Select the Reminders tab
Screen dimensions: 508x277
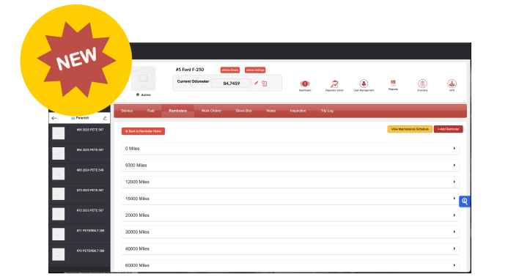[x=178, y=111]
